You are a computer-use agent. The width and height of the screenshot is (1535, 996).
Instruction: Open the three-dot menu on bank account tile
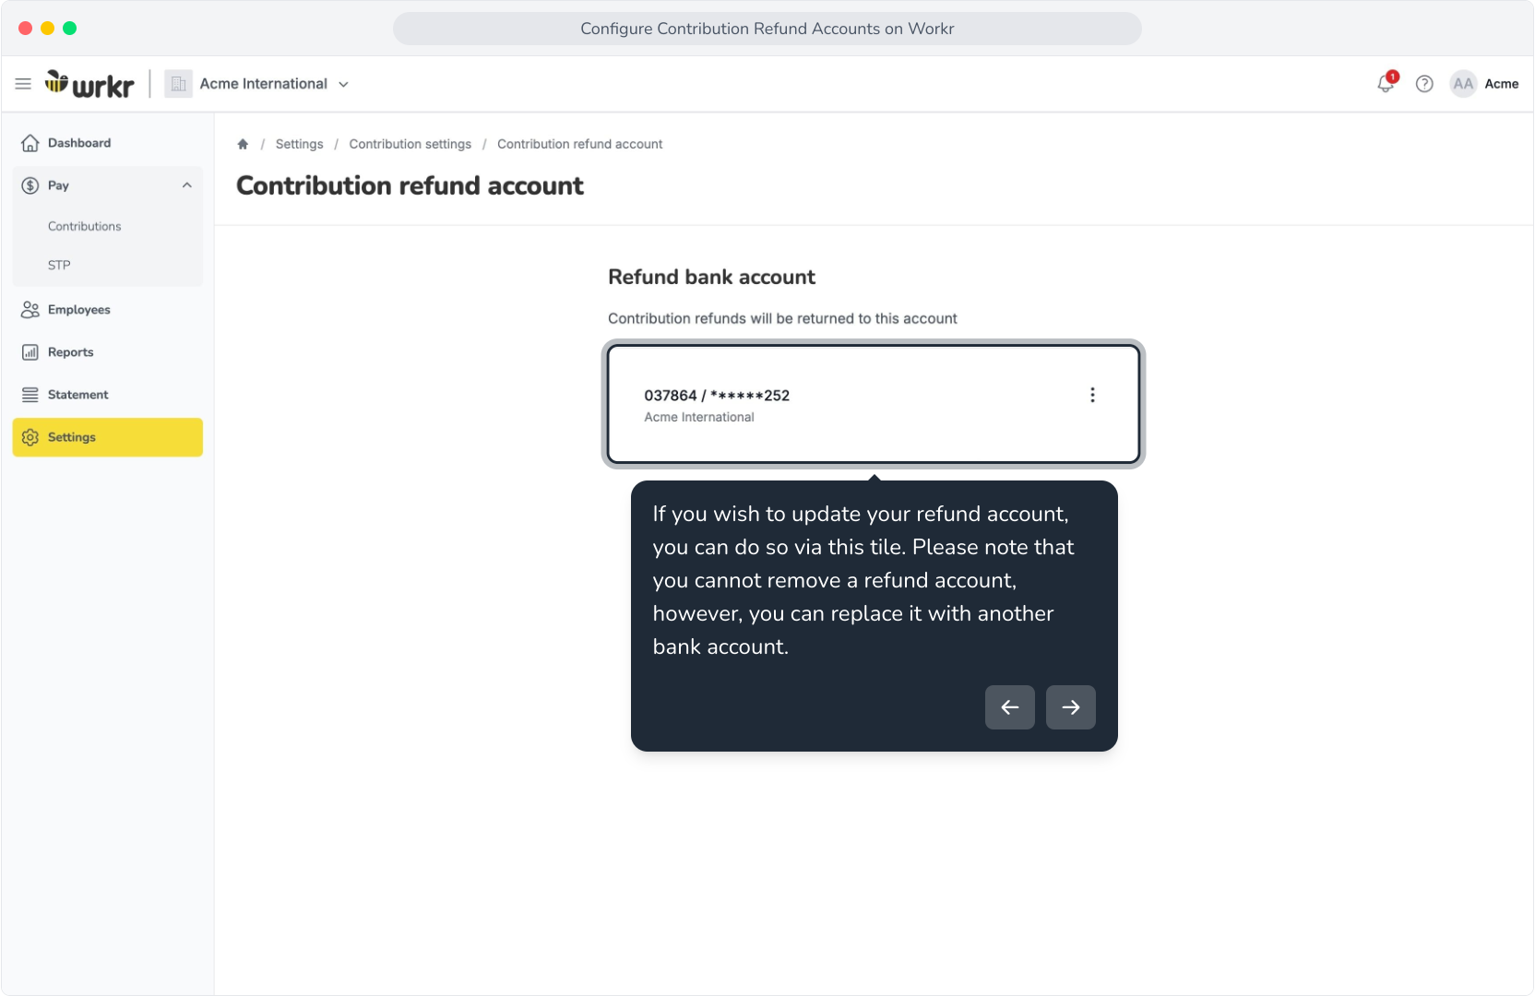1092,395
